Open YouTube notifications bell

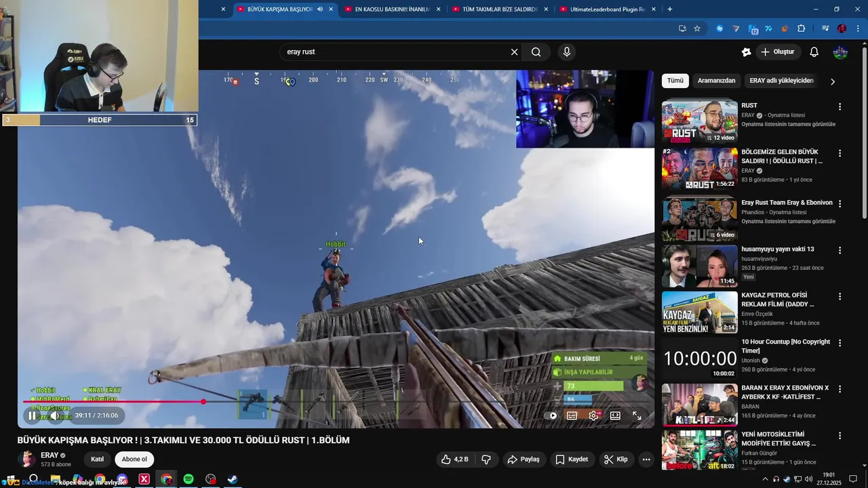click(x=814, y=52)
